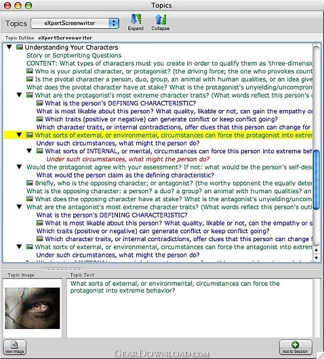
Task: Collapse highlighted external circumstances protagonist row
Action: click(20, 135)
